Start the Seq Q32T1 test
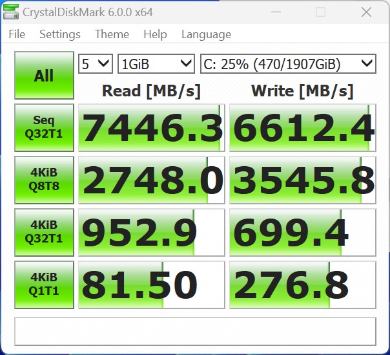The image size is (390, 355). pos(44,127)
